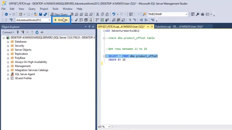Click the Activity Monitor icon
The width and height of the screenshot is (232, 130).
[131, 14]
